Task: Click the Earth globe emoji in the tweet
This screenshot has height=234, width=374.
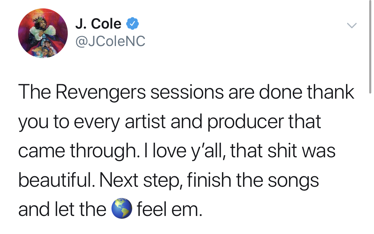Action: tap(122, 209)
